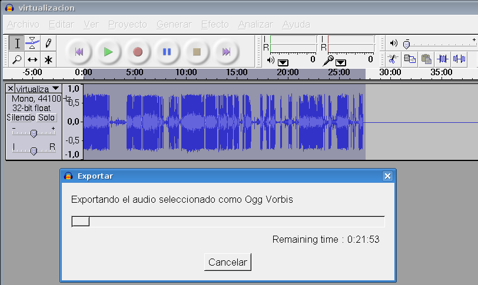Open the Efecto menu
Image resolution: width=478 pixels, height=285 pixels.
point(214,24)
